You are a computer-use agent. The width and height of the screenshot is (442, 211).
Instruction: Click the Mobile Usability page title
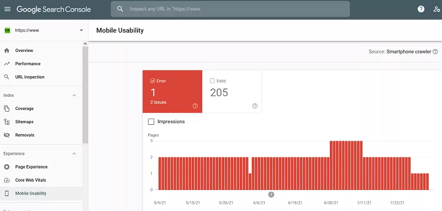pos(120,30)
